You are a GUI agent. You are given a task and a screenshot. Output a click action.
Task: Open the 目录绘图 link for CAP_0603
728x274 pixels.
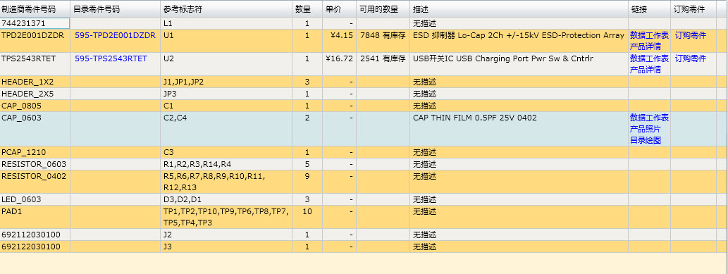(x=645, y=140)
